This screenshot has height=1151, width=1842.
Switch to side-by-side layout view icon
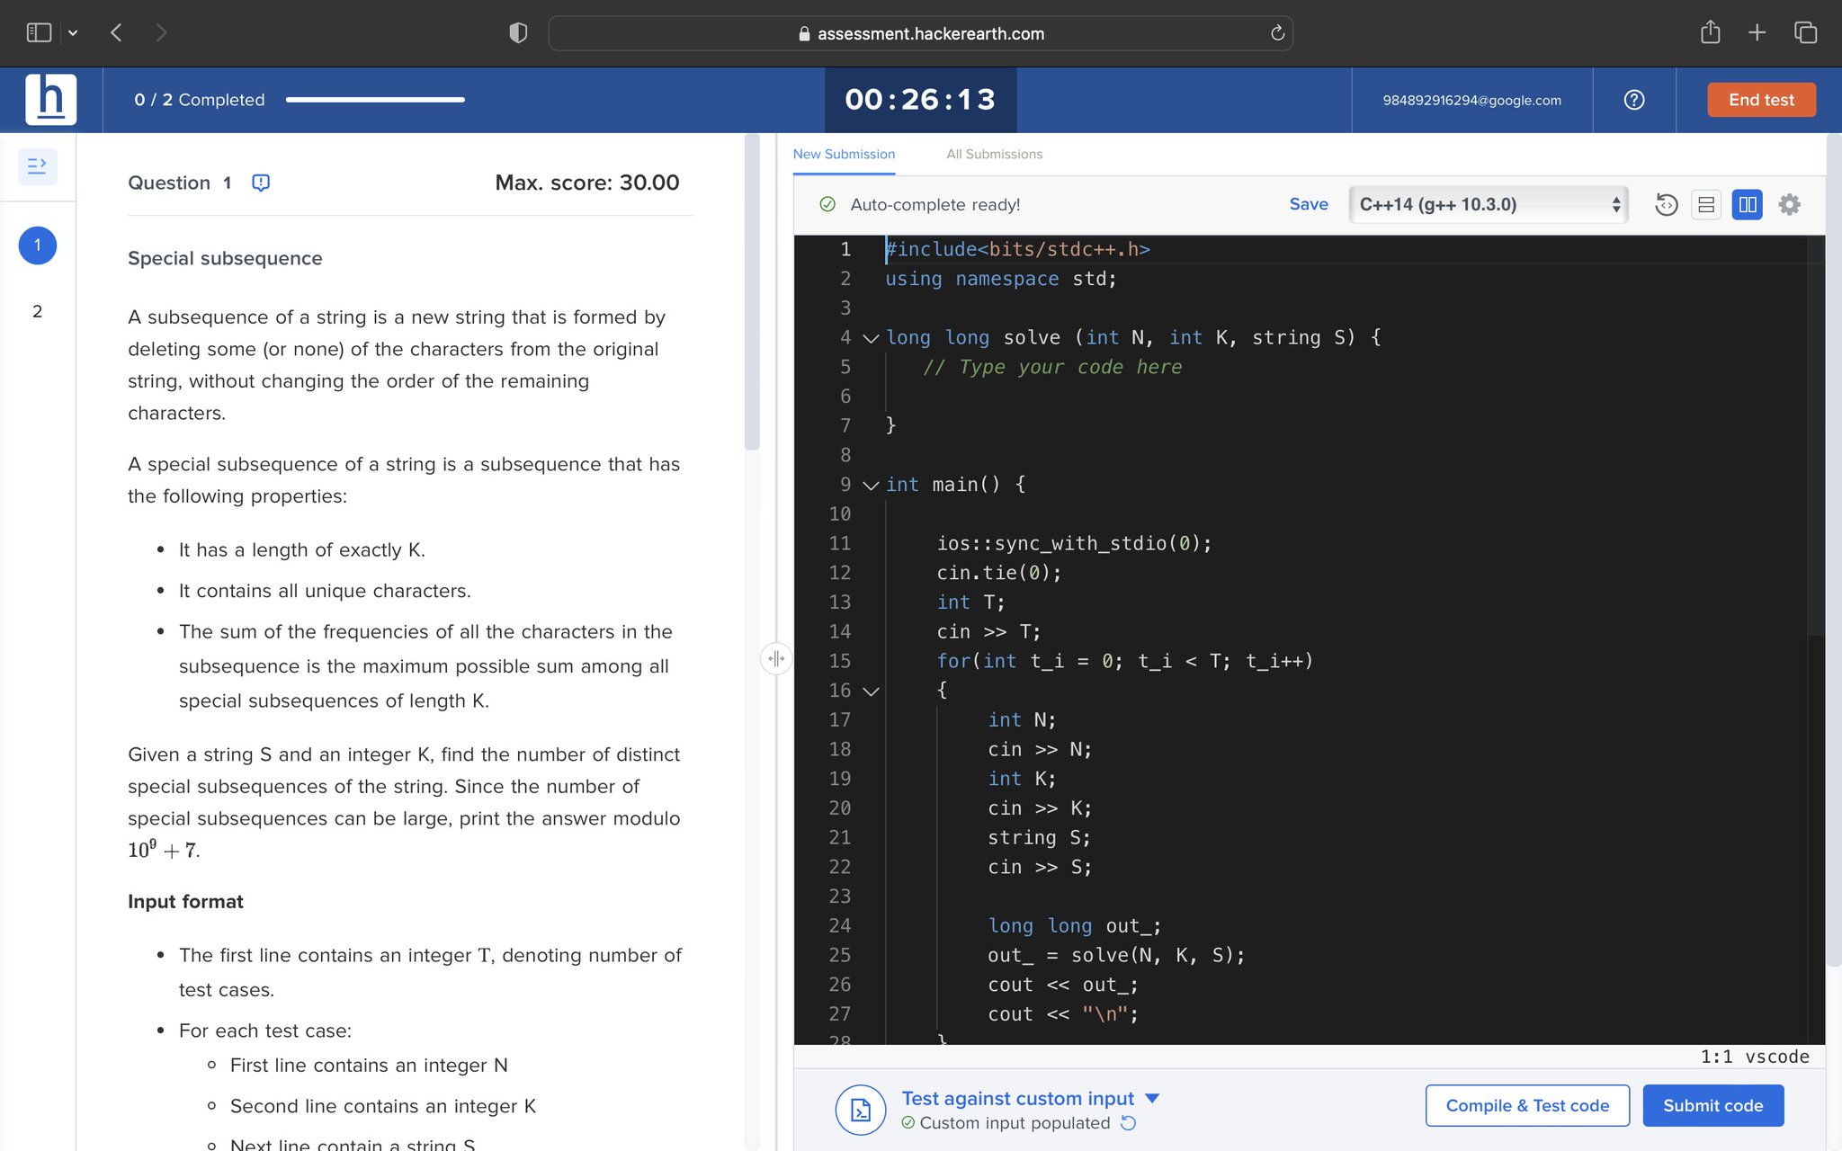pyautogui.click(x=1747, y=205)
